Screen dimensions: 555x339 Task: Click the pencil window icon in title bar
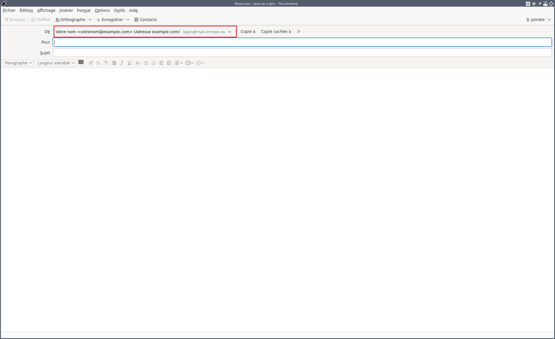4,3
